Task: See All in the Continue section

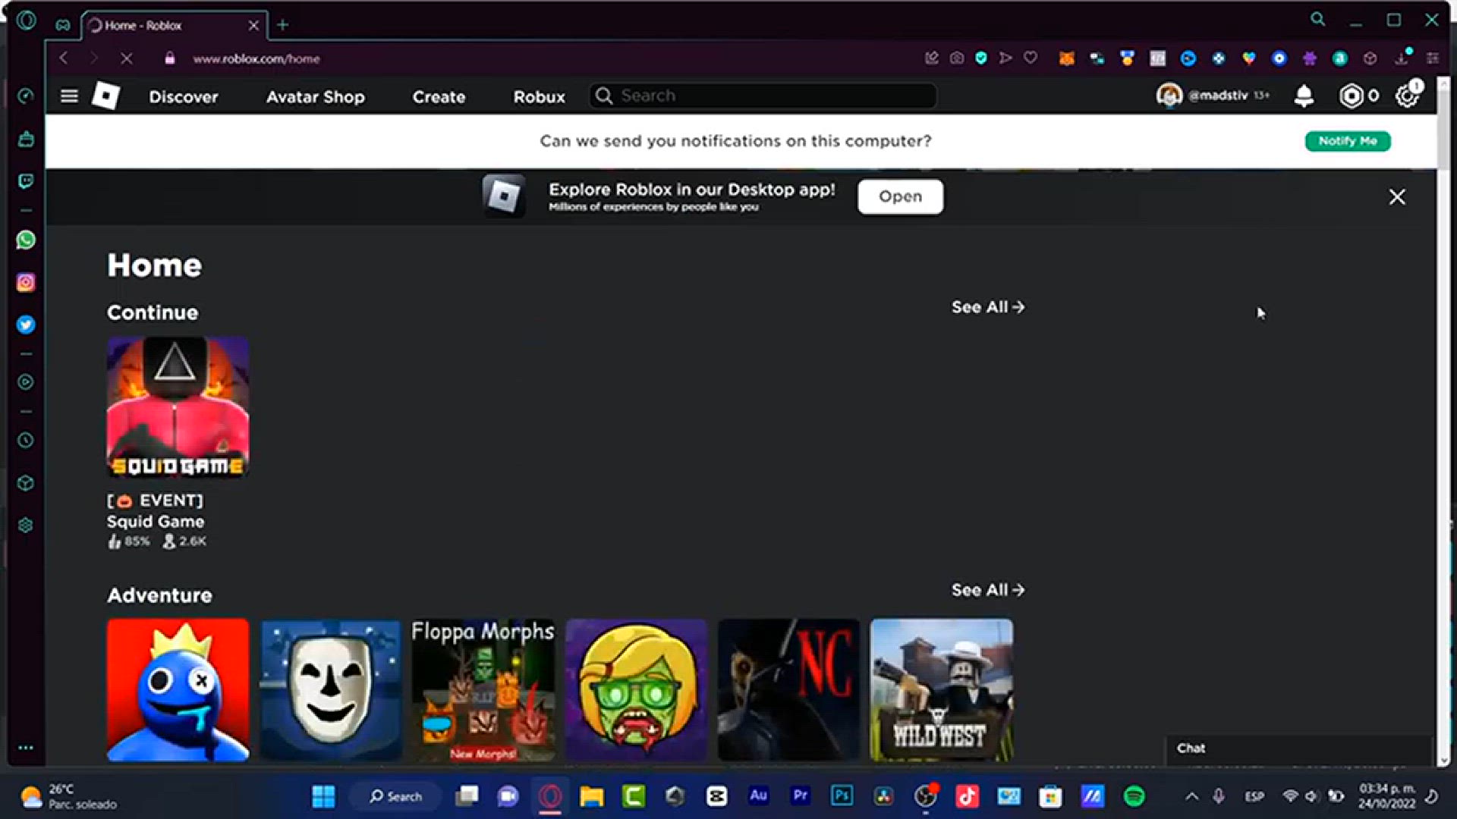Action: tap(988, 307)
